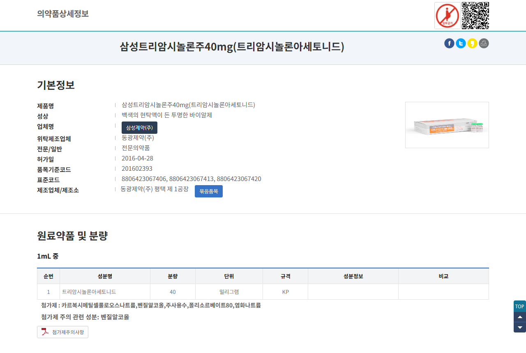Select the standard codes 8806423067406 text
The height and width of the screenshot is (353, 526).
(144, 179)
